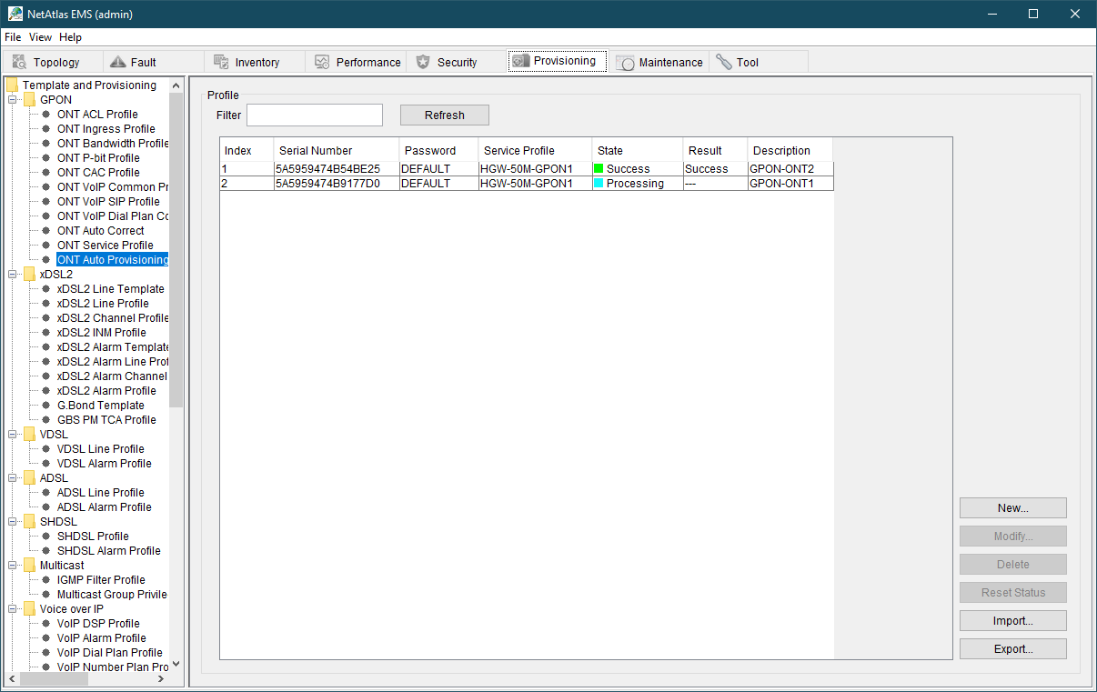Click the Inventory tab icon
The width and height of the screenshot is (1097, 692).
point(221,62)
